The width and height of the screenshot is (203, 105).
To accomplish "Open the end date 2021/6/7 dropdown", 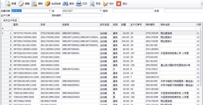I will pos(100,11).
